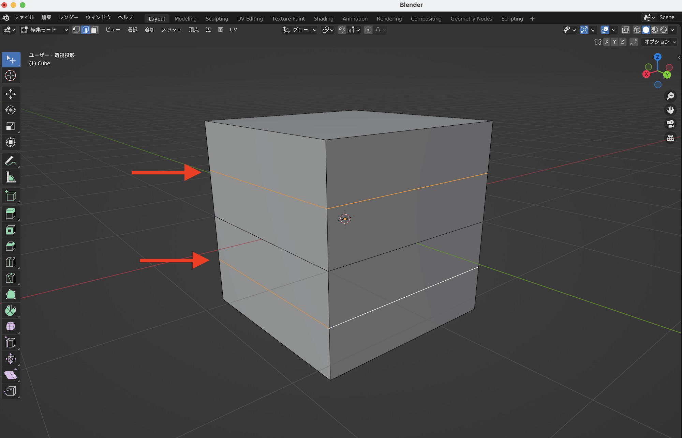Add a new workspace with plus button
The height and width of the screenshot is (438, 682).
pos(532,19)
